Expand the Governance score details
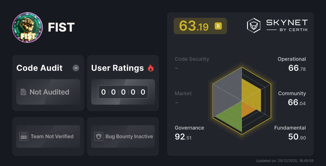This screenshot has height=166, width=326. pyautogui.click(x=189, y=132)
